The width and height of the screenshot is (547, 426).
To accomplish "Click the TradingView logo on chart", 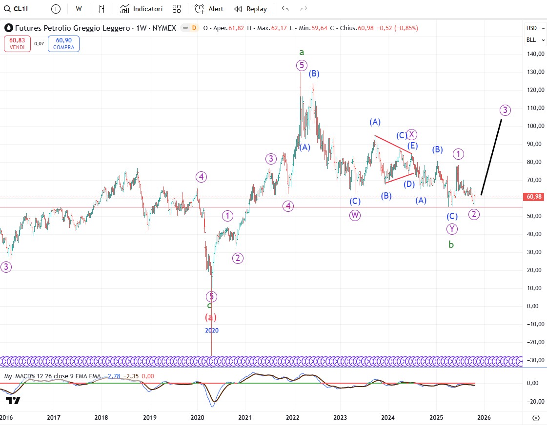I will (13, 401).
